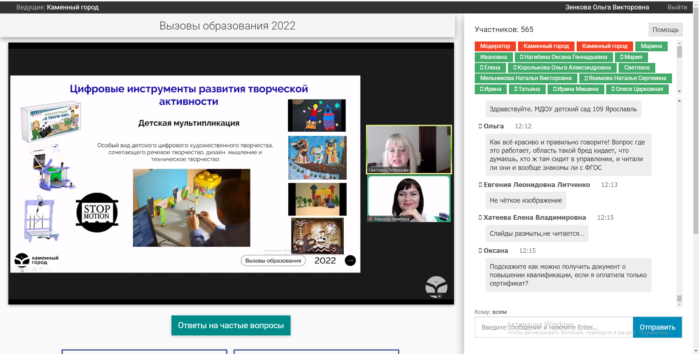Focus the chat message input field
Image resolution: width=699 pixels, height=354 pixels.
pyautogui.click(x=553, y=327)
